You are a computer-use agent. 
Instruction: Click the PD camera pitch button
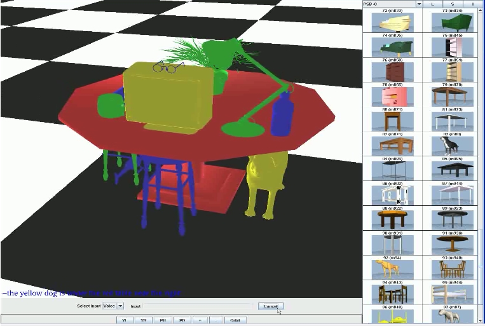[182, 320]
